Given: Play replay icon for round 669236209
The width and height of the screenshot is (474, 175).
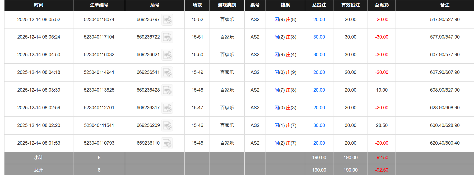Looking at the screenshot, I should pos(167,126).
